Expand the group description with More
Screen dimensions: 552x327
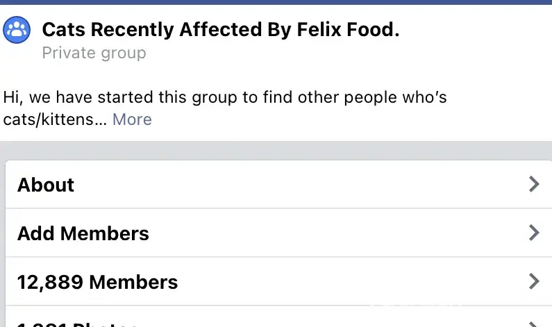(x=132, y=119)
